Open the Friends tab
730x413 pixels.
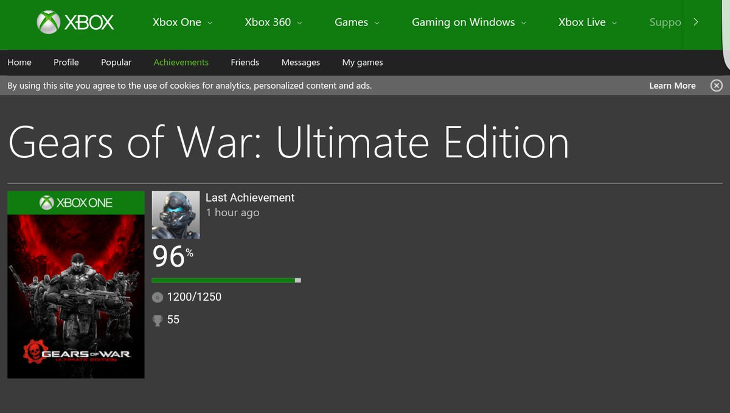click(x=245, y=62)
